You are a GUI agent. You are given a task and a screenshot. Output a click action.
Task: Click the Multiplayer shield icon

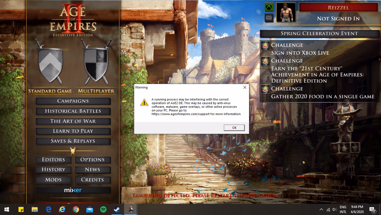coord(96,61)
